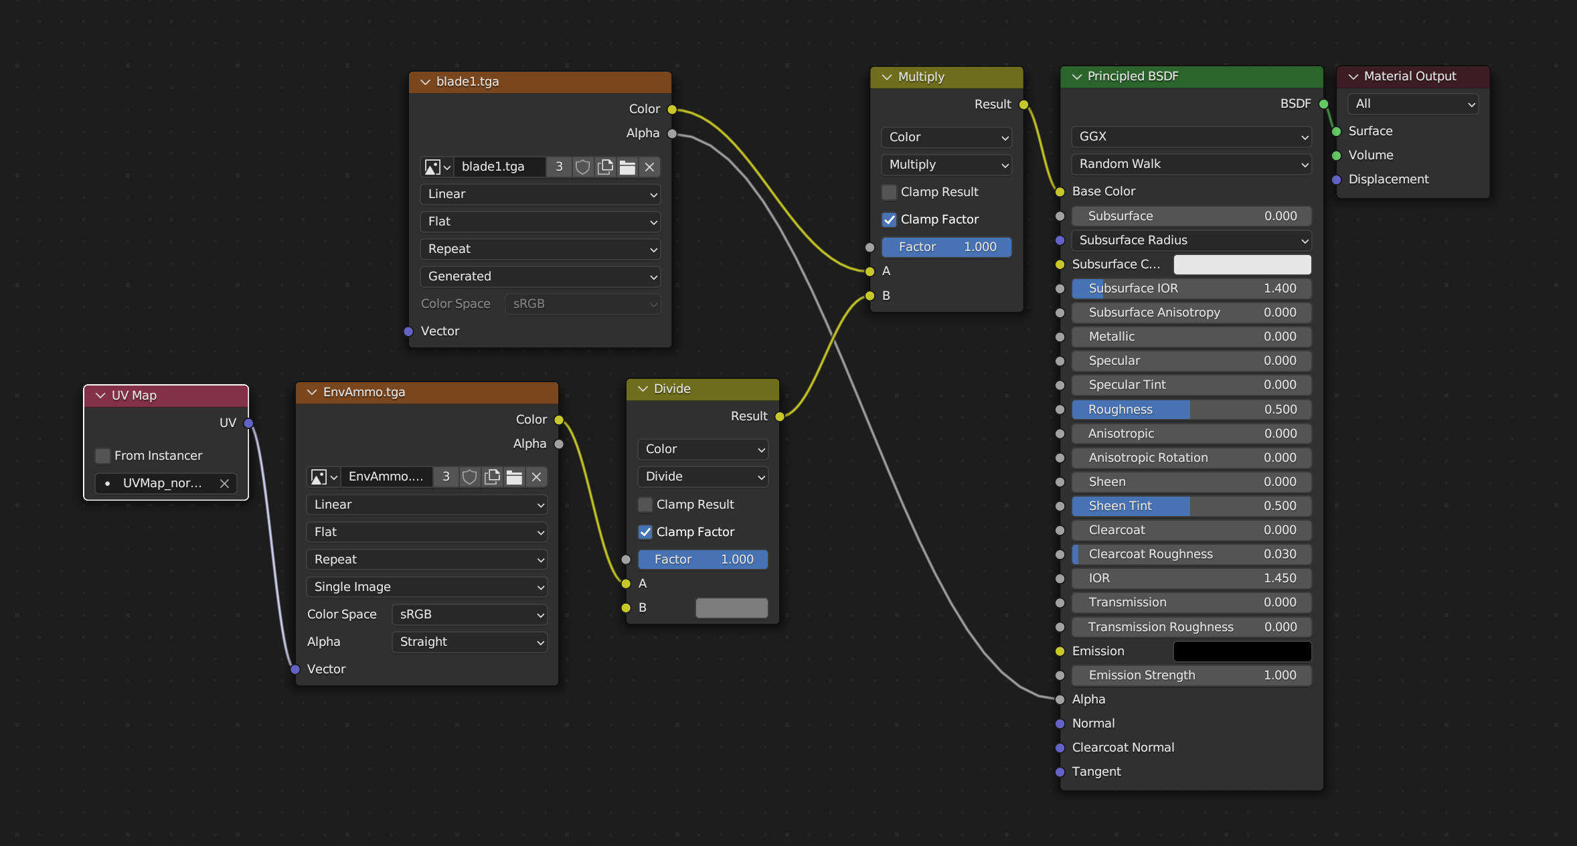
Task: Enable From Instancer checkbox
Action: click(102, 456)
